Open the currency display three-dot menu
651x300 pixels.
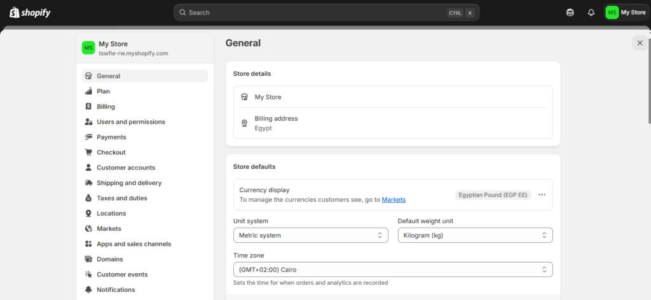pos(542,195)
